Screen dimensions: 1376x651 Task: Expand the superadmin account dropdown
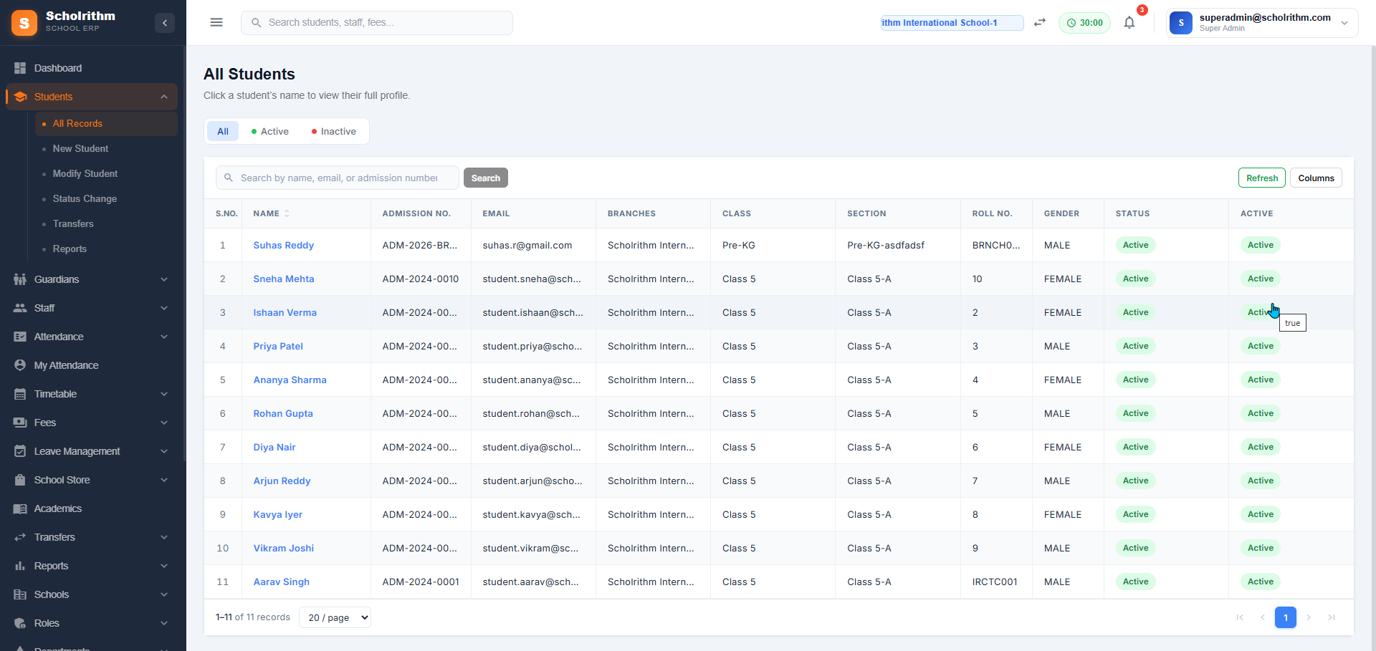coord(1346,22)
